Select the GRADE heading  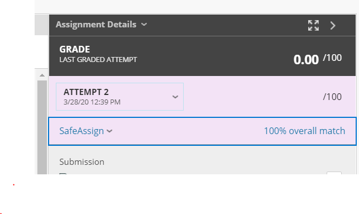[75, 49]
